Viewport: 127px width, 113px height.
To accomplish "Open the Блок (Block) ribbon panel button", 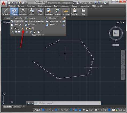I will click(x=40, y=12).
